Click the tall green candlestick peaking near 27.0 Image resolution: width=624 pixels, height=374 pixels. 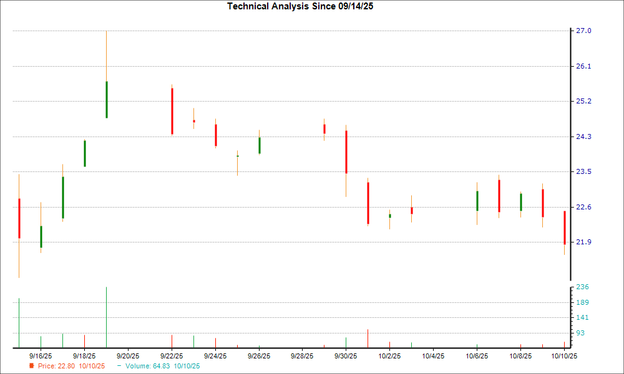tap(107, 99)
